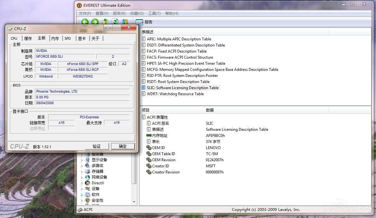
Task: Click the OEM ID gear icon
Action: pyautogui.click(x=149, y=147)
